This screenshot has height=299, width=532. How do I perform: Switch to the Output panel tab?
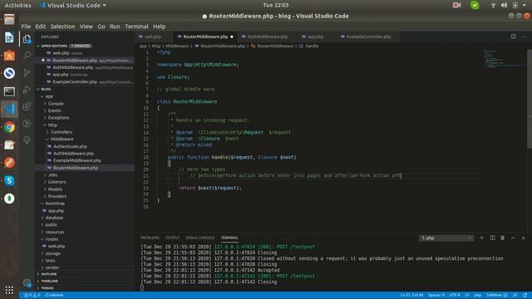coord(172,238)
